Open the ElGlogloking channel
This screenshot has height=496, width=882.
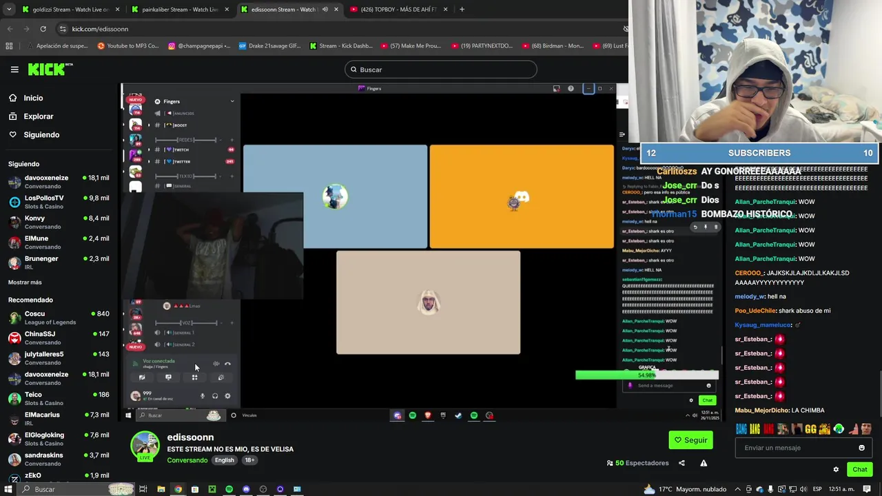[x=59, y=439]
